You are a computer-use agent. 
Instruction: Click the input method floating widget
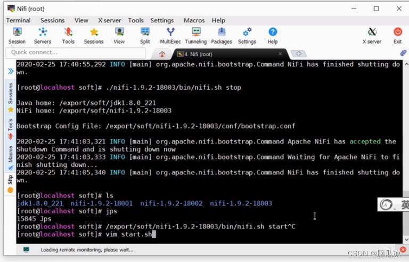(393, 205)
